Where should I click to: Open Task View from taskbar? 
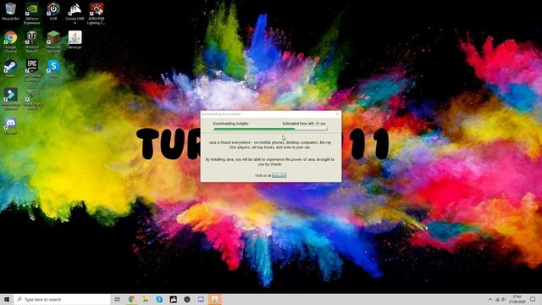pos(118,299)
